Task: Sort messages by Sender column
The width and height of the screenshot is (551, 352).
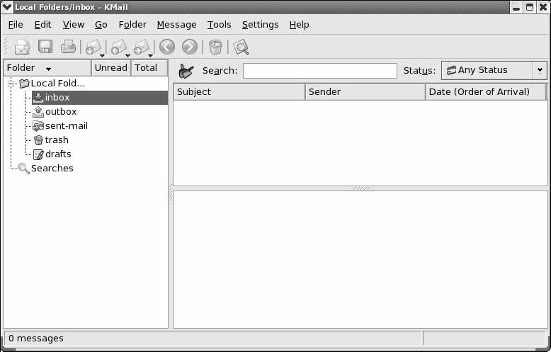Action: 365,92
